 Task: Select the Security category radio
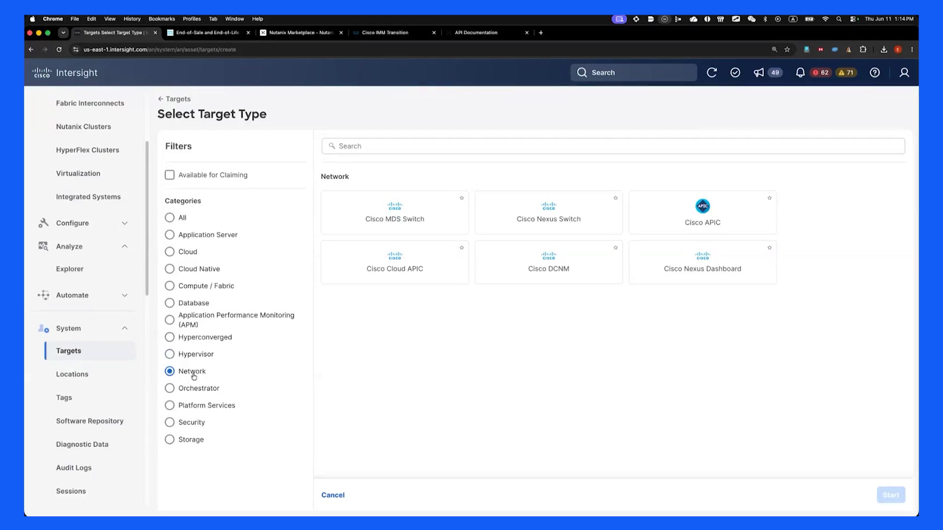click(169, 422)
